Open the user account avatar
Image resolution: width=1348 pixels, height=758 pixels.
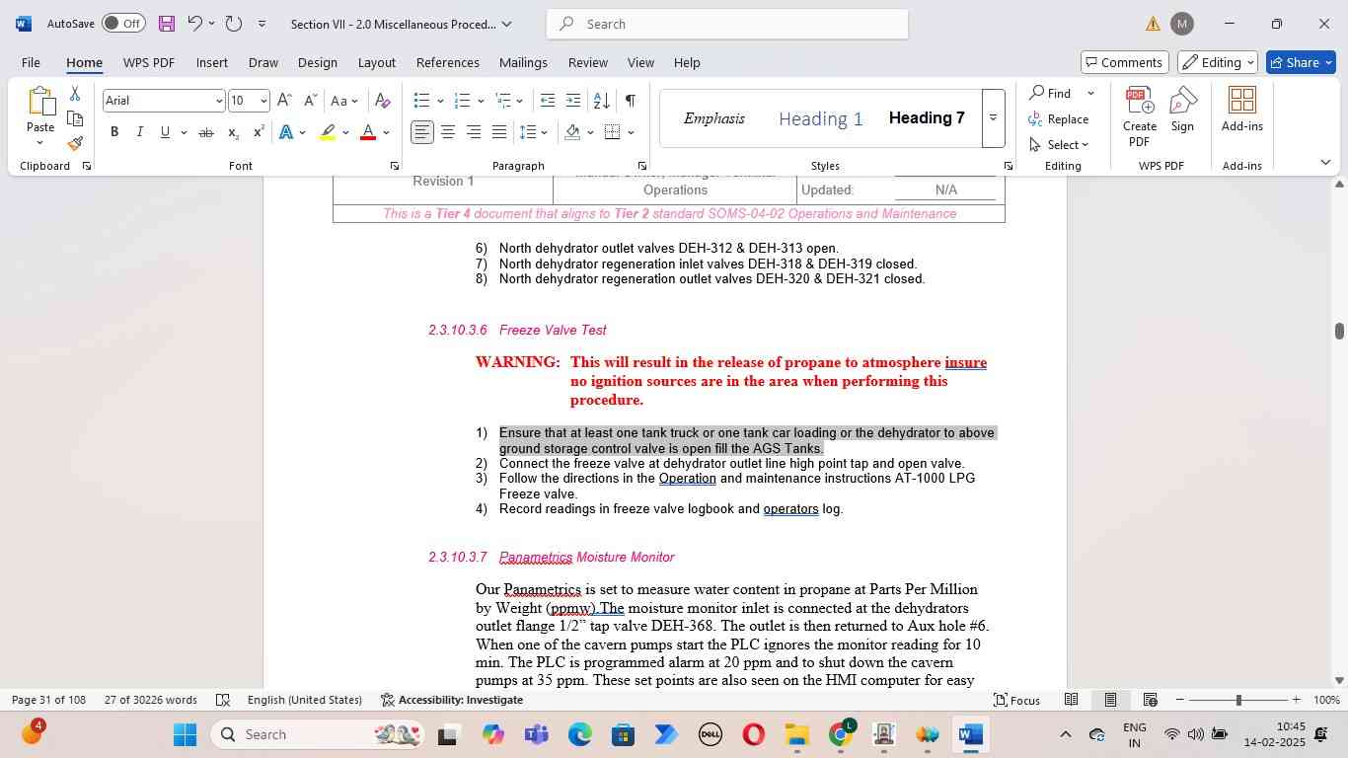pos(1181,24)
